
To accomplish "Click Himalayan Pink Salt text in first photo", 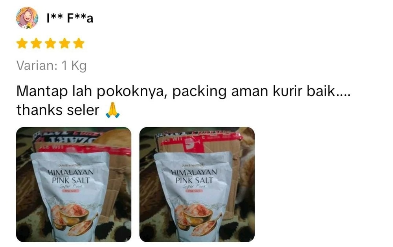I will pos(71,176).
